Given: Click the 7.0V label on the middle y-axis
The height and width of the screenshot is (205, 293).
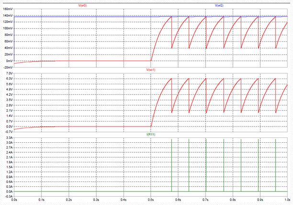Looking at the screenshot, I should pyautogui.click(x=8, y=73).
